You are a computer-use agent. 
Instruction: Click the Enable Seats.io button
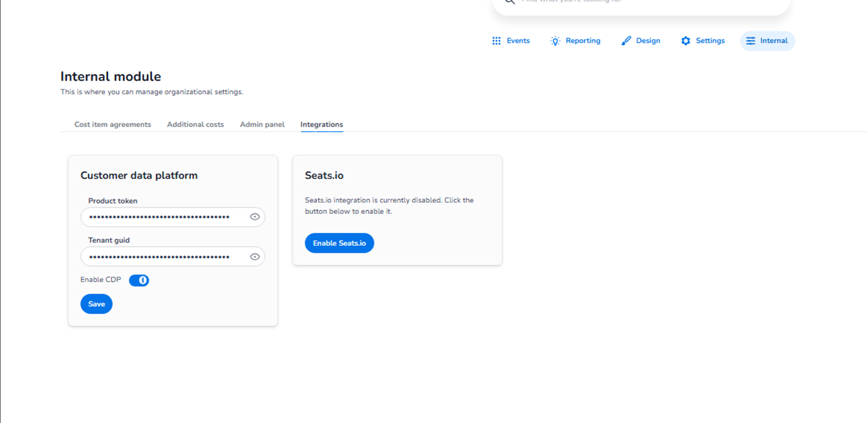pos(339,243)
